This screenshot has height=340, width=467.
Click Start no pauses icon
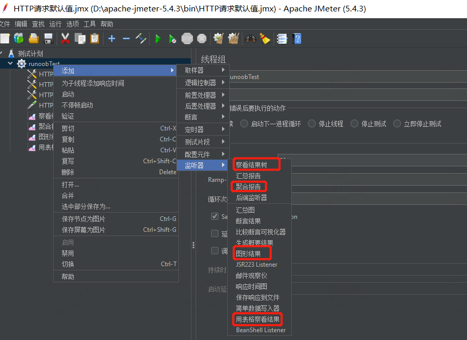(173, 38)
